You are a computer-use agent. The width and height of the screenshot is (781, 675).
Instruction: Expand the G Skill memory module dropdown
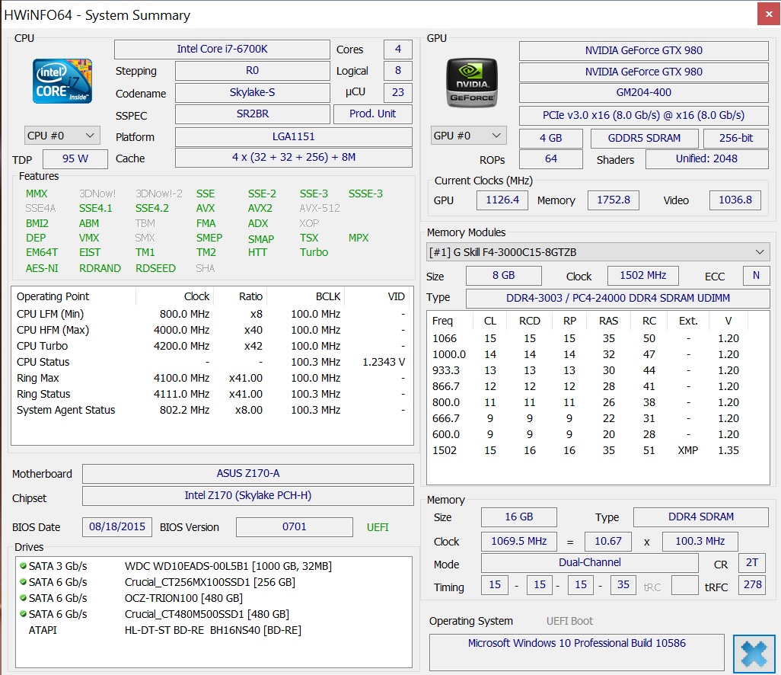coord(598,252)
